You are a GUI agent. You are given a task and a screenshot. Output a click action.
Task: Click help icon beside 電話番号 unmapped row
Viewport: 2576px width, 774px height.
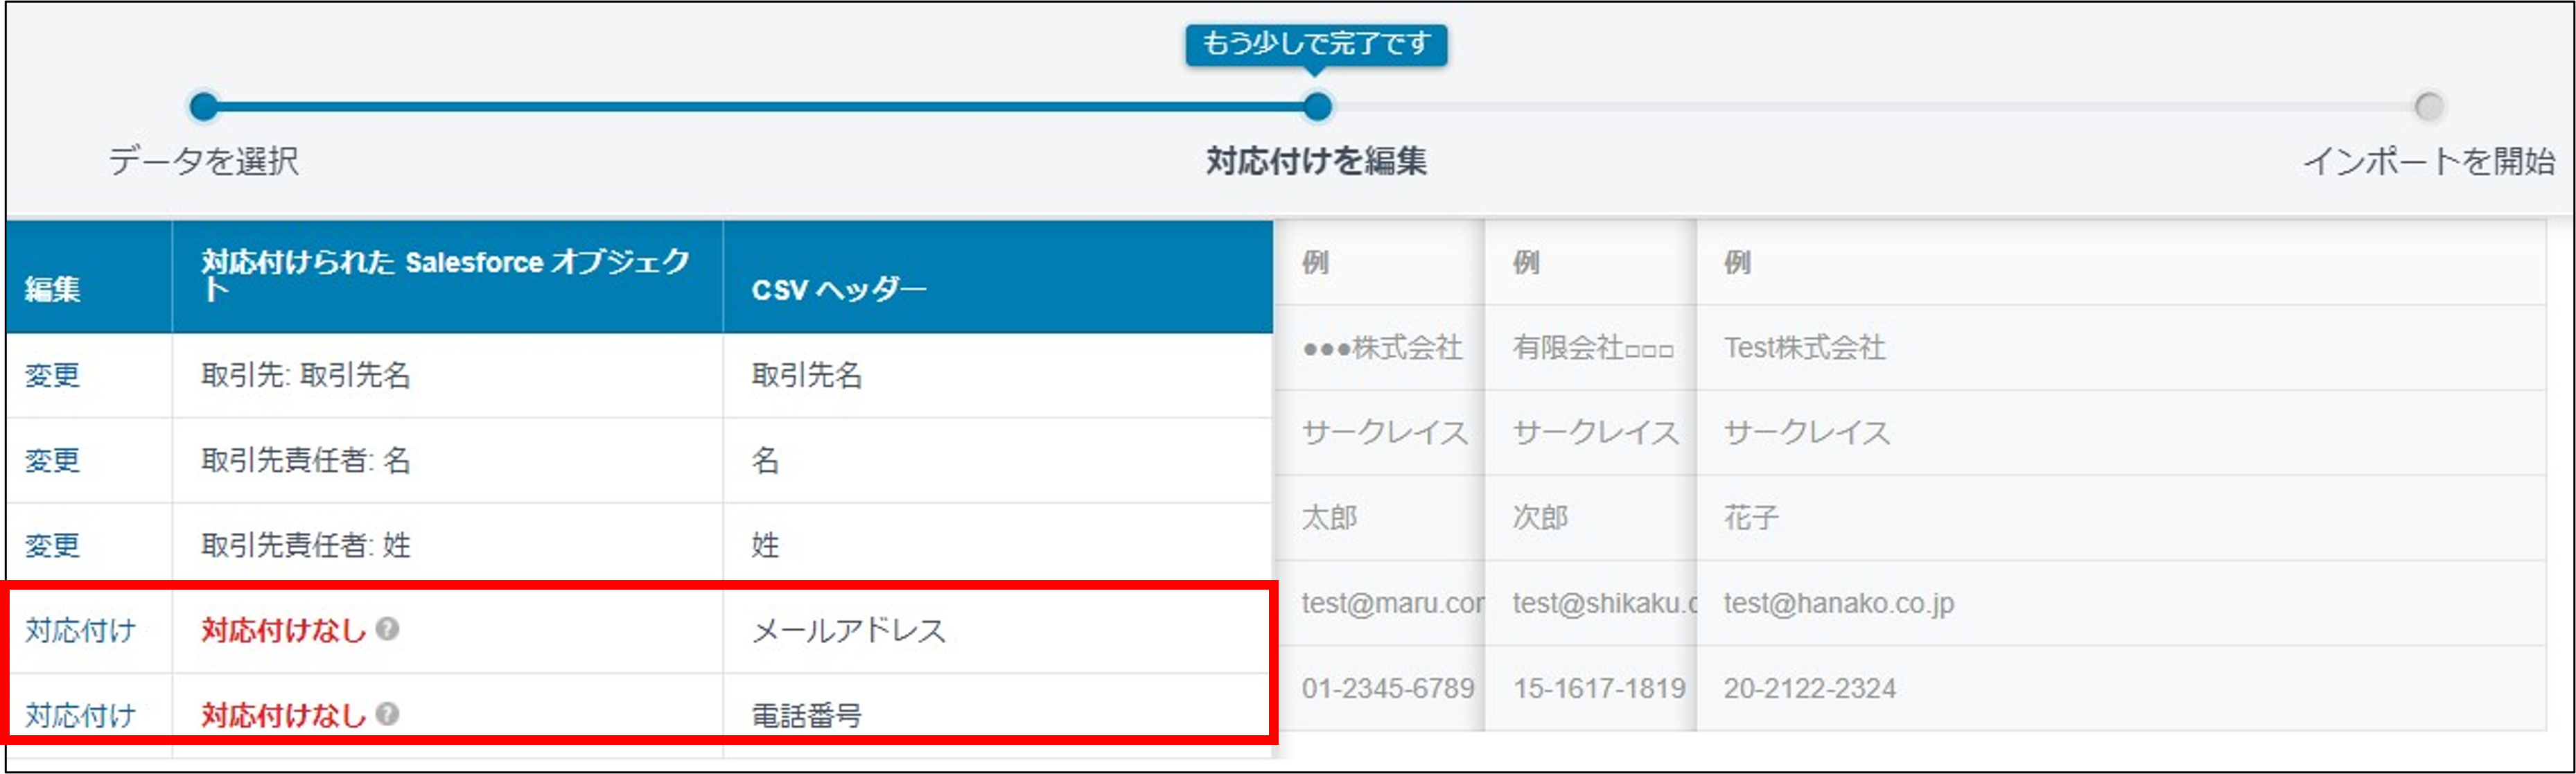tap(387, 714)
